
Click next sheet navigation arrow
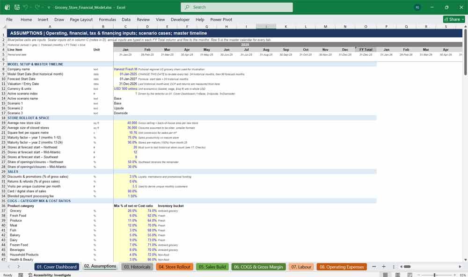(x=19, y=267)
